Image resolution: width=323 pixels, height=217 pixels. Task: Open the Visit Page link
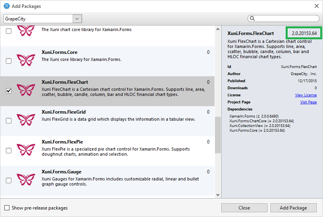click(x=308, y=102)
